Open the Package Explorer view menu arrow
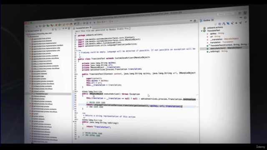The width and height of the screenshot is (267, 150). 63,29
